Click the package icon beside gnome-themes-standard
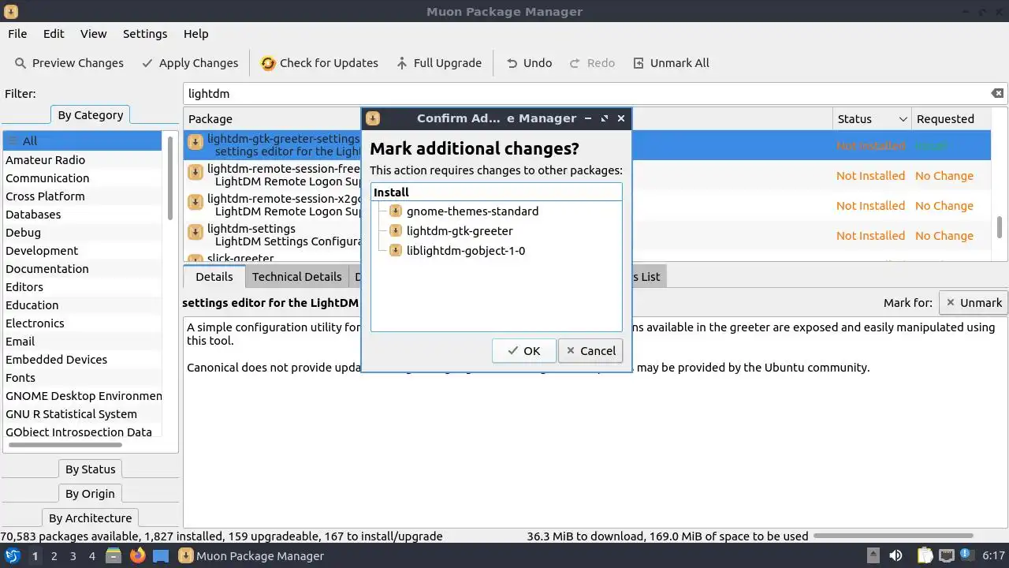This screenshot has width=1009, height=568. tap(396, 211)
